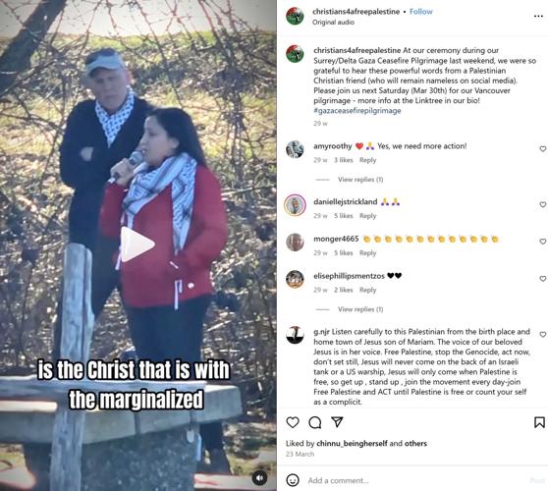Screen dimensions: 548x491
Task: Like the post with the heart icon
Action: point(293,422)
